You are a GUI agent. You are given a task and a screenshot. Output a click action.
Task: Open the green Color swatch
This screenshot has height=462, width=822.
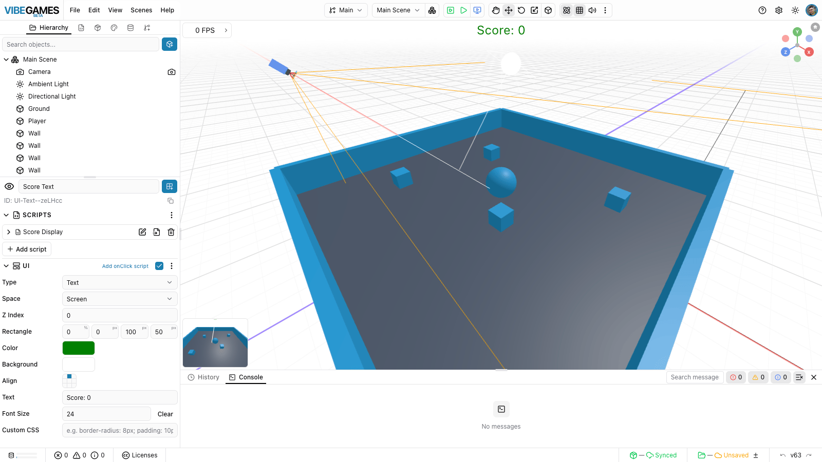coord(79,348)
